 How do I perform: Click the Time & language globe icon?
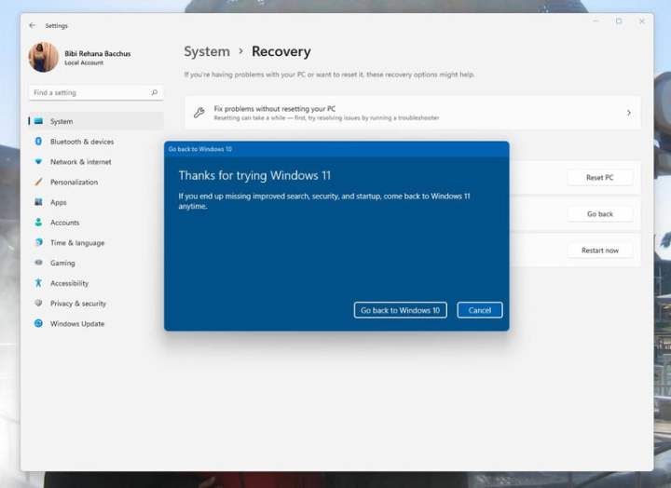point(38,242)
